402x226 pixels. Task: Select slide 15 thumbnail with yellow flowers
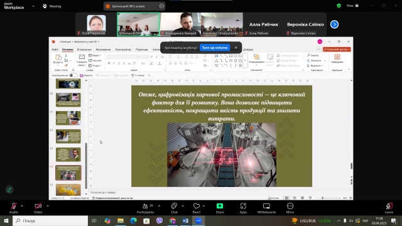pyautogui.click(x=68, y=190)
